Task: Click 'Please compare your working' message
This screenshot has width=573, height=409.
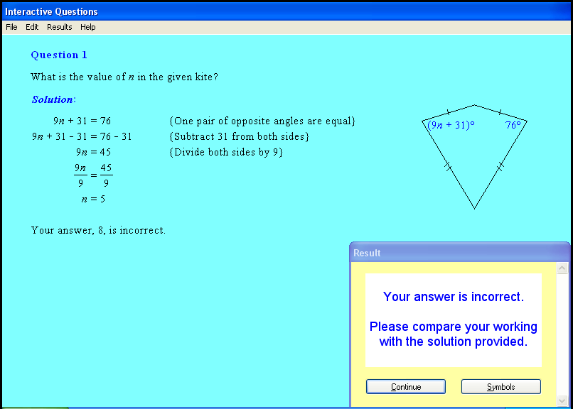Action: click(x=453, y=334)
